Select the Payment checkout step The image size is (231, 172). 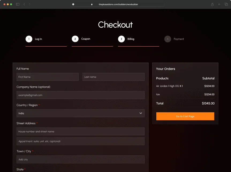point(174,39)
